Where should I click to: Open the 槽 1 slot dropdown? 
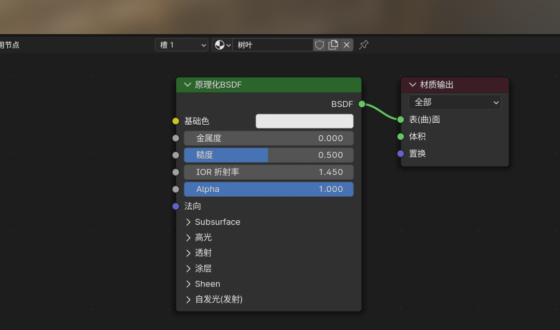point(181,45)
